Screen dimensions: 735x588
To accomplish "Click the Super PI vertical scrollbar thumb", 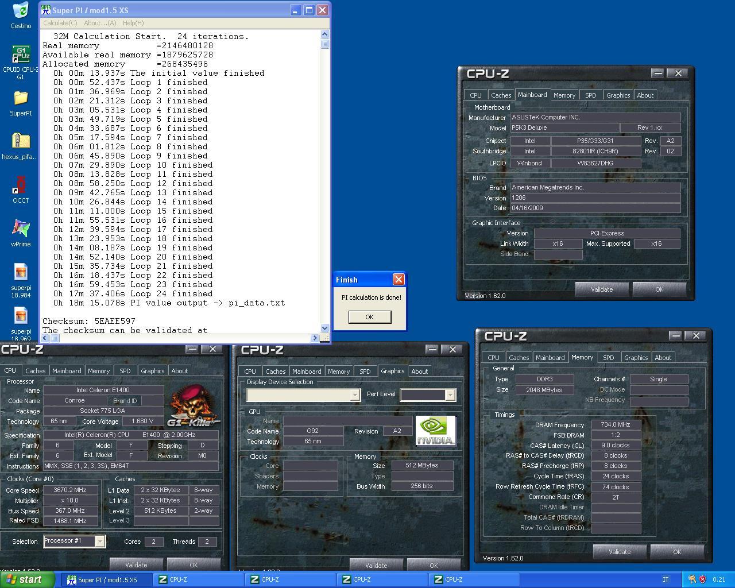I will point(325,44).
